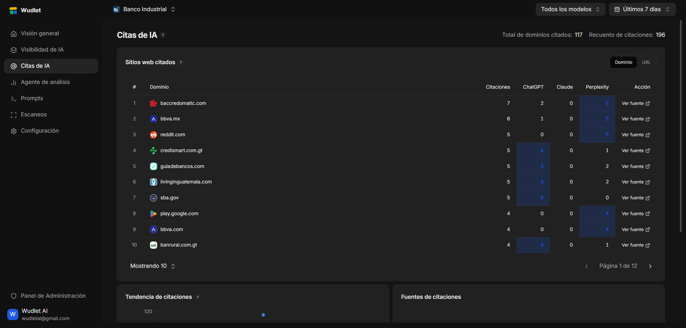
Task: Open Ver fuente for baccredomatic.com
Action: (x=636, y=103)
